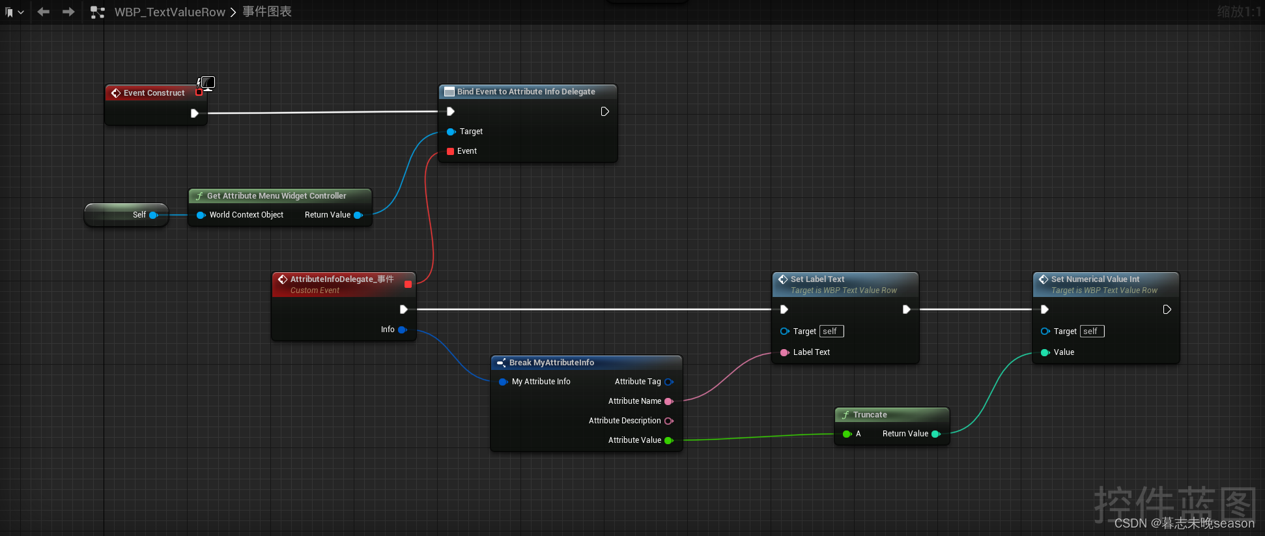Click Set Numerical Value Int exec output pin
Viewport: 1265px width, 536px height.
(1167, 309)
